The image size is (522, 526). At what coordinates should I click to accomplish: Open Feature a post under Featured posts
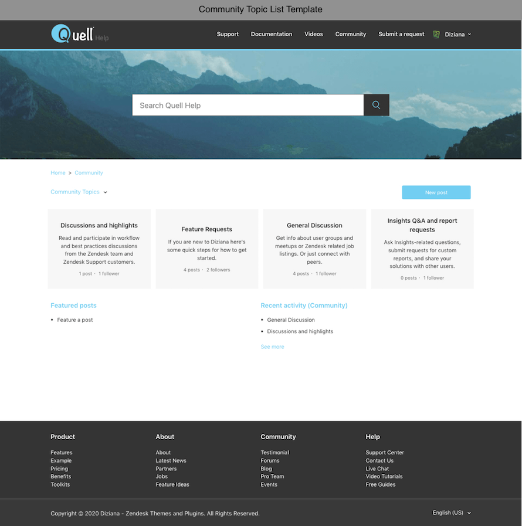pos(75,320)
